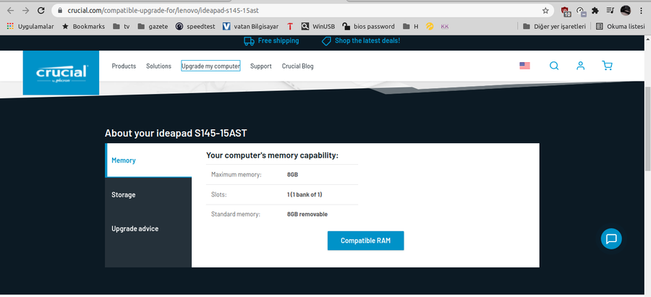
Task: Open the live chat bubble
Action: click(611, 239)
